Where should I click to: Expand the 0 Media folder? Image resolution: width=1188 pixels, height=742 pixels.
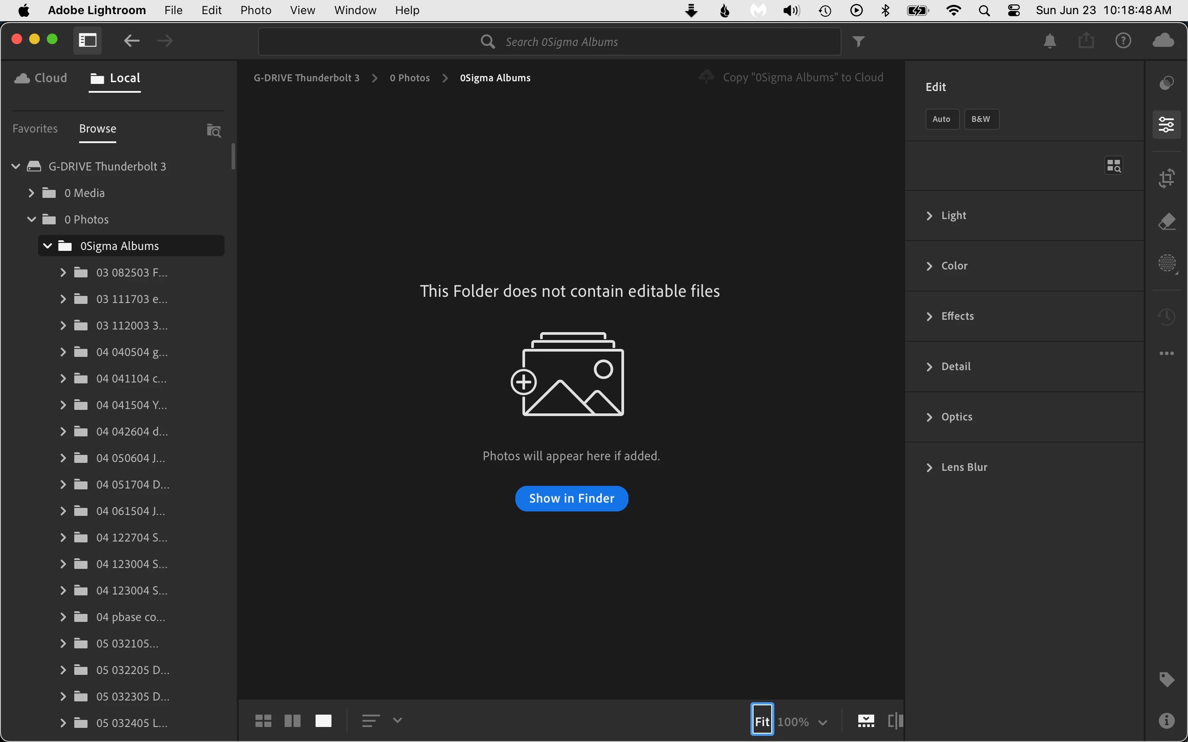pos(31,193)
